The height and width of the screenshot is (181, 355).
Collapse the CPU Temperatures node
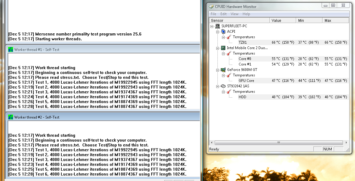pyautogui.click(x=223, y=54)
